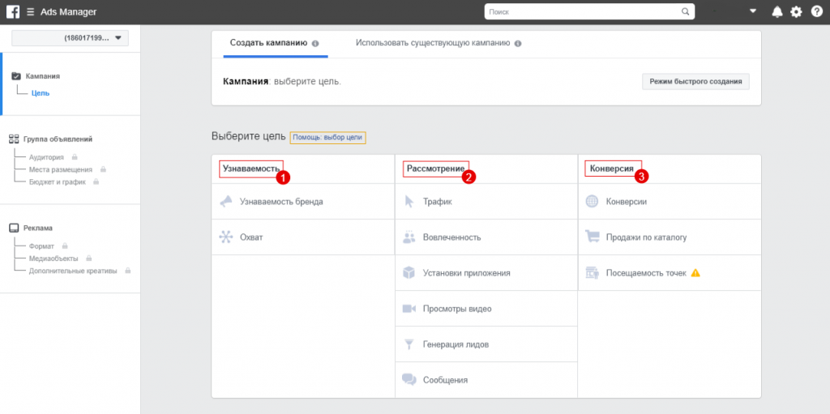Select Дополнительные креативы in the sidebar
The width and height of the screenshot is (830, 414).
(73, 271)
